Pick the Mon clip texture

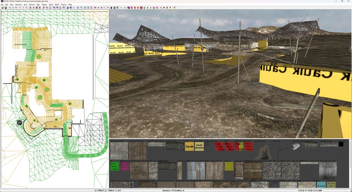[x=229, y=146]
